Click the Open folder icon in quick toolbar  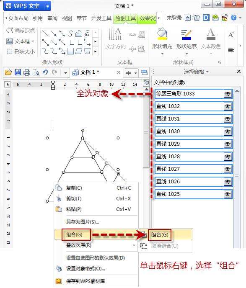point(8,72)
